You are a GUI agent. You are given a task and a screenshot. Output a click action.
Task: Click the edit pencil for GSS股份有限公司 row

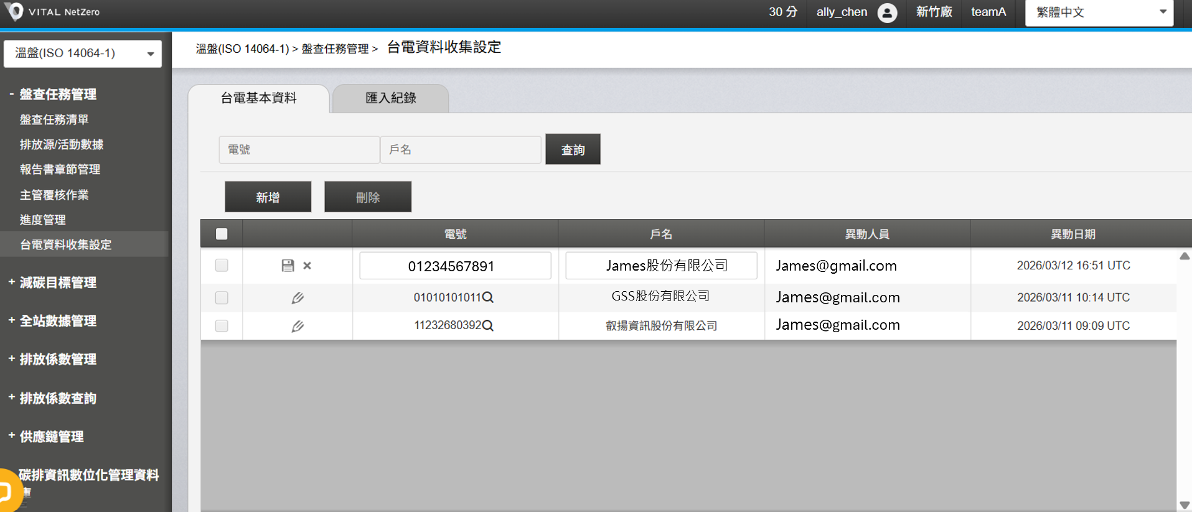(298, 298)
